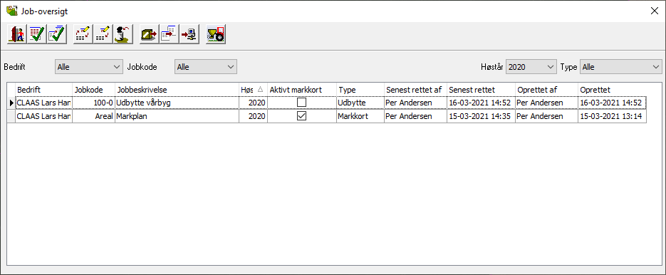Screen dimensions: 666x275
Task: Click the Areal jobkode cell
Action: point(93,116)
